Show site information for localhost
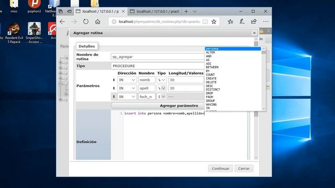 pyautogui.click(x=114, y=21)
